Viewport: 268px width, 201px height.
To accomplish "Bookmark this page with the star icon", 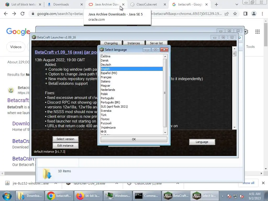I will tap(235, 14).
